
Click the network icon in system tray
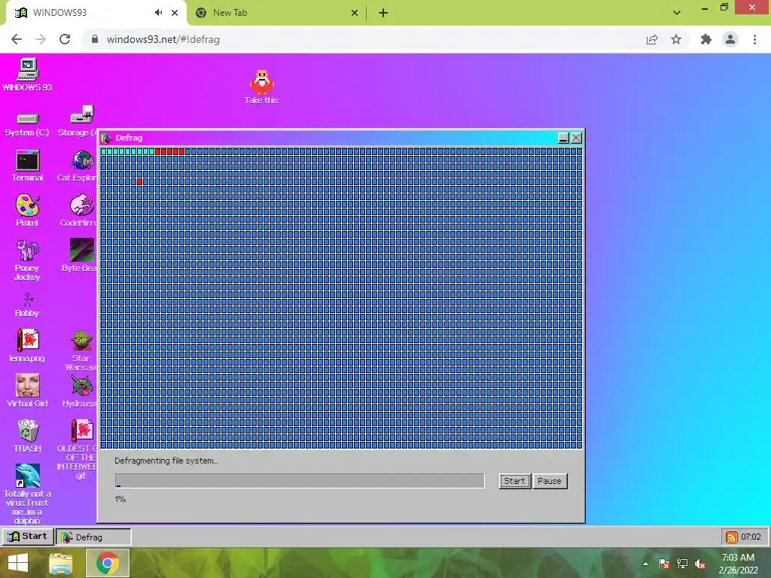click(x=681, y=564)
